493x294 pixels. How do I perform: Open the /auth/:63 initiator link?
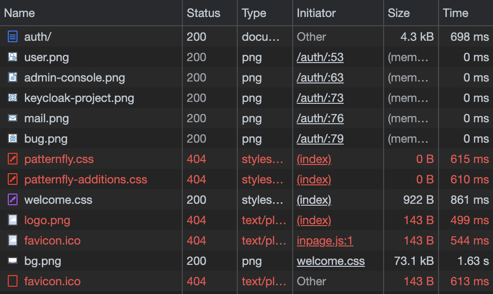320,78
